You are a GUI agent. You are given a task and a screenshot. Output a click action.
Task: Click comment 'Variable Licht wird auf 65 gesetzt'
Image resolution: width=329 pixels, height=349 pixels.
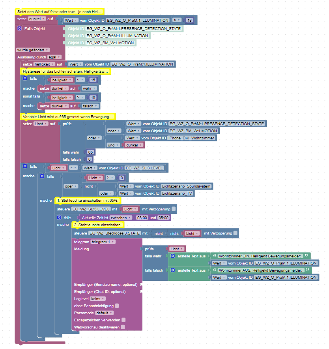point(68,116)
